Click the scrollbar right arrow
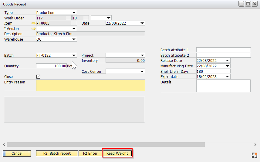Screen dimensions: 260x162 pyautogui.click(x=255, y=145)
